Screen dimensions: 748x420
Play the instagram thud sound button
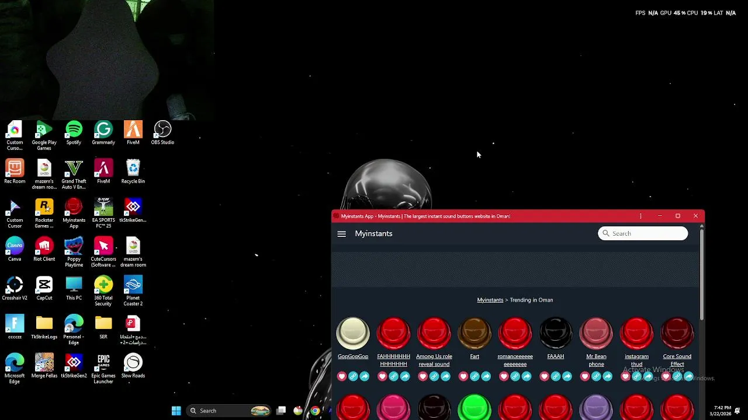coord(636,334)
